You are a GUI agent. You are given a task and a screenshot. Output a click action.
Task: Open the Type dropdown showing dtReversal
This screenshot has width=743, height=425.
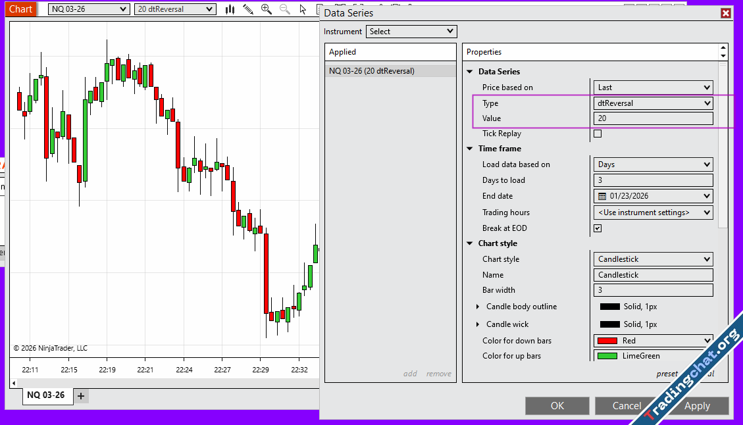point(653,103)
